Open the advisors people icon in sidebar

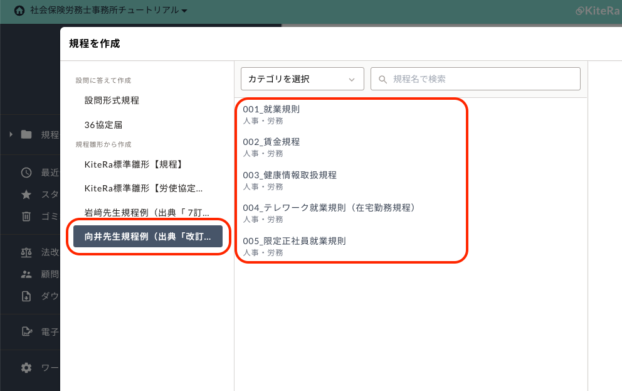point(26,274)
